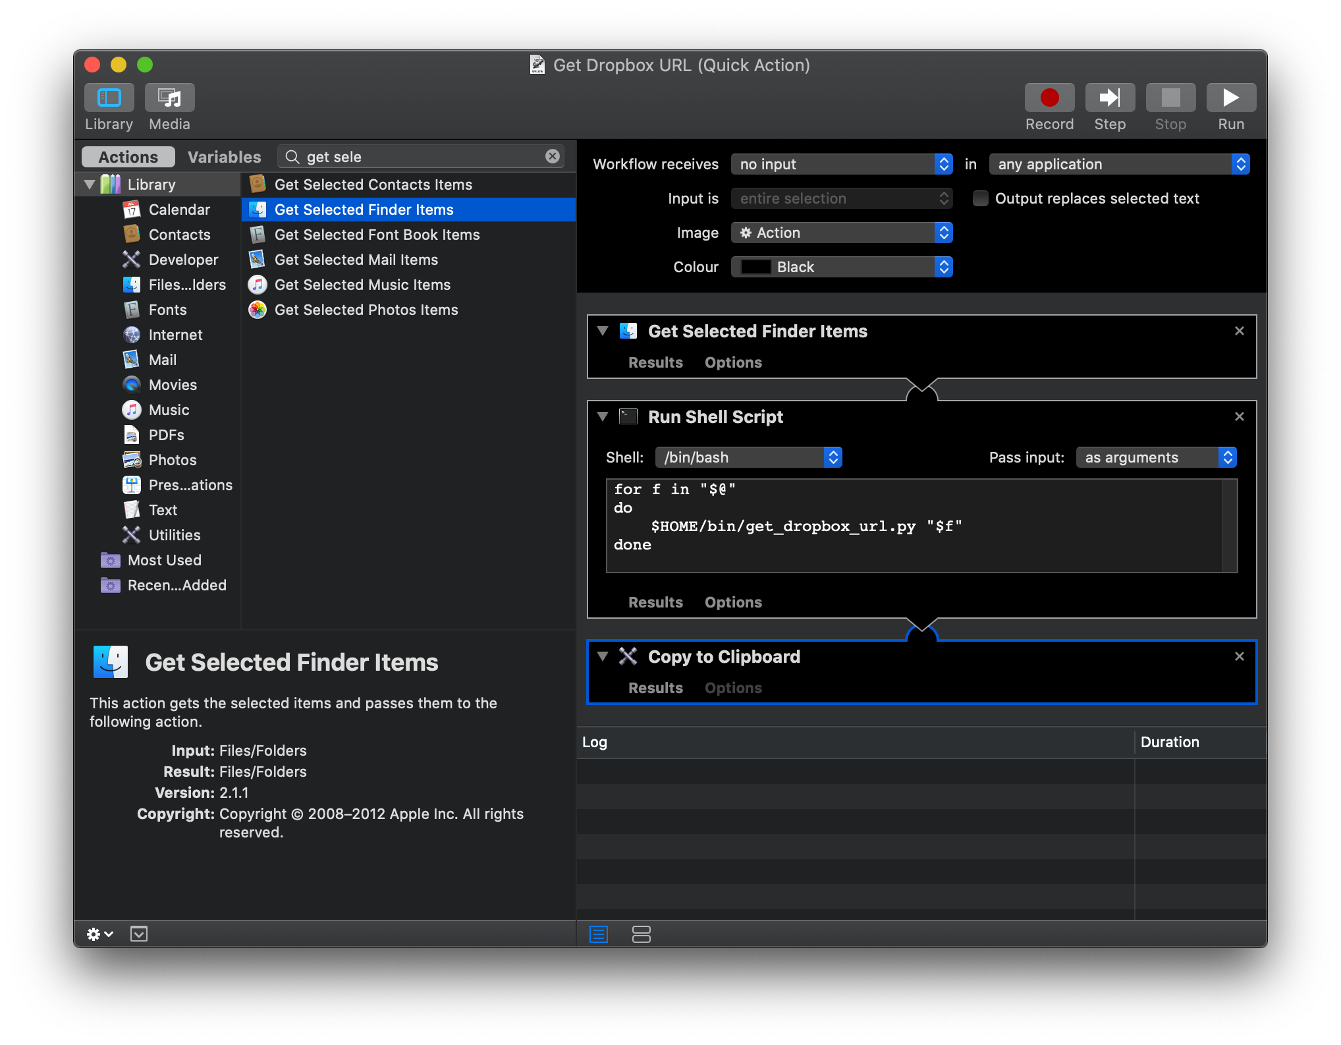Click the Run Shell Script action icon
Viewport: 1341px width, 1045px height.
click(630, 417)
